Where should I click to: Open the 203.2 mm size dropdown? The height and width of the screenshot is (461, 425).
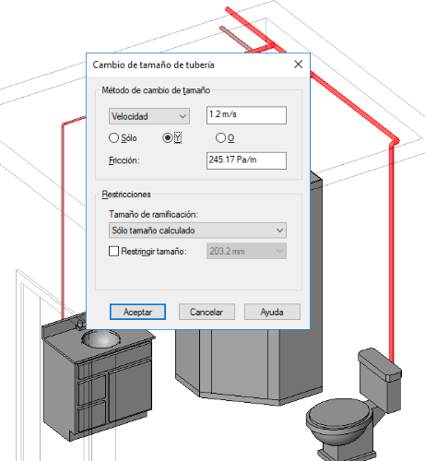[x=246, y=251]
